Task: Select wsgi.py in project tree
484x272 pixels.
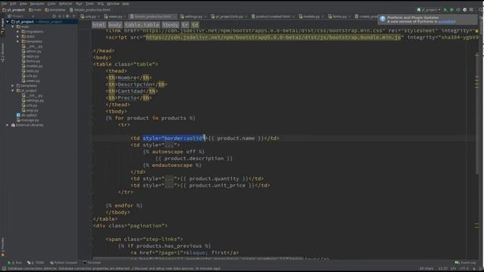Action: point(30,110)
